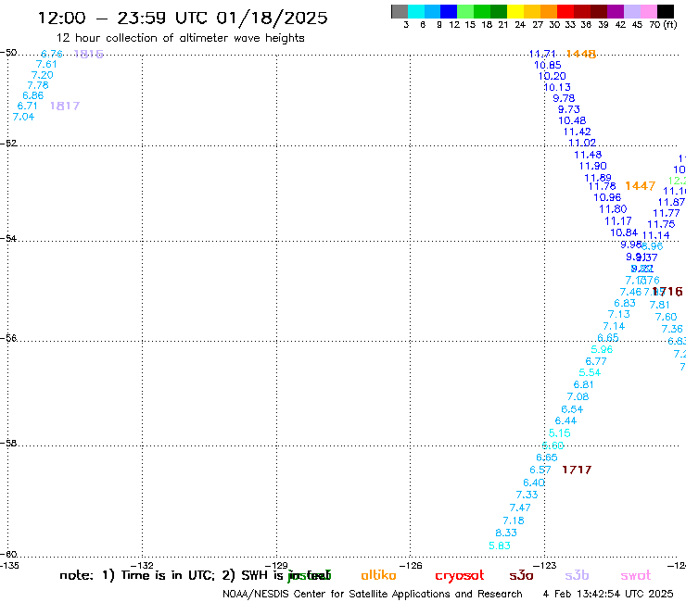Viewport: 686px width, 602px height.
Task: Click wave height value '7.33'
Action: (x=527, y=495)
